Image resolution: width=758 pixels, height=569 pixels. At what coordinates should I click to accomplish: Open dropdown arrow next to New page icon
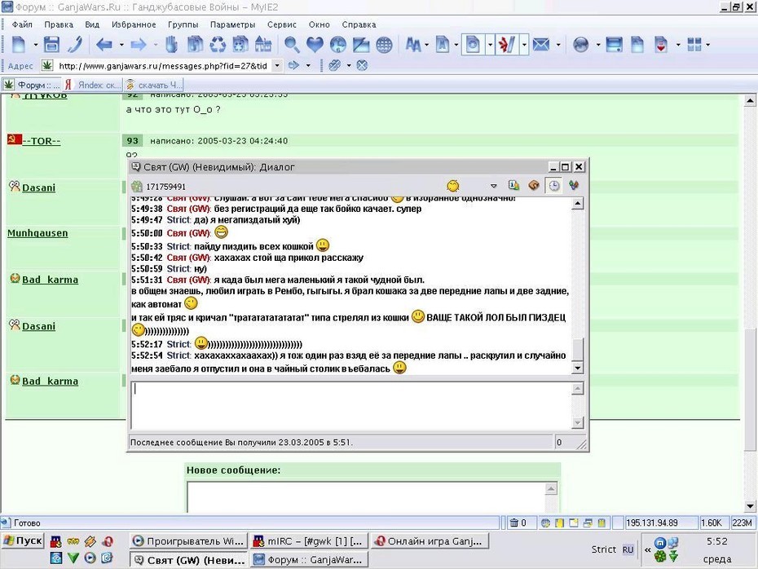36,45
